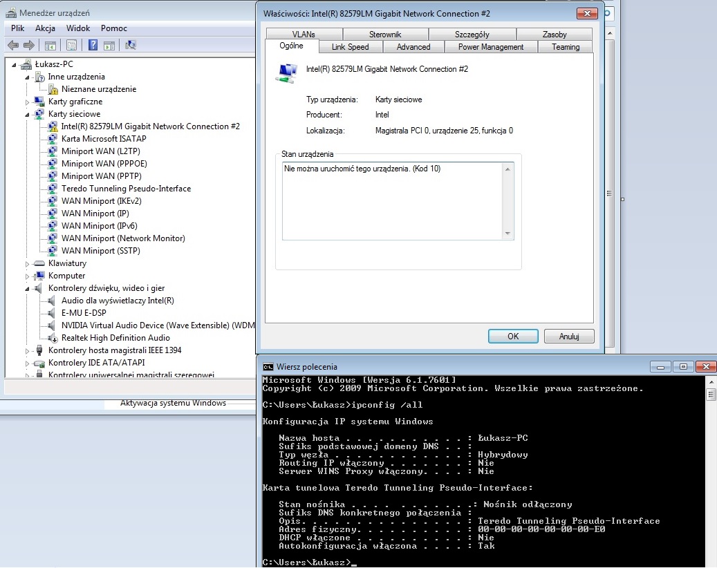This screenshot has width=717, height=568.
Task: Select the Łukasz-PC computer icon in the tree
Action: point(26,64)
